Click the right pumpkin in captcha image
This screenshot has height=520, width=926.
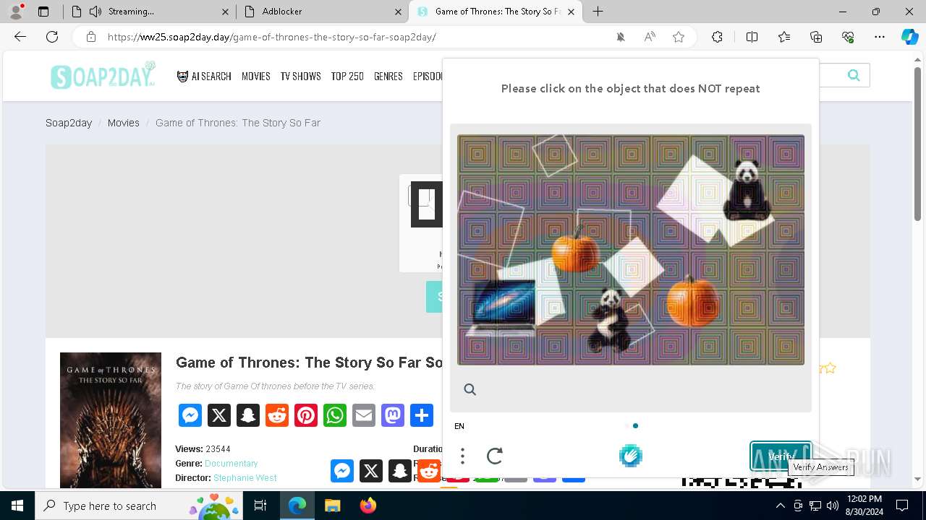693,300
